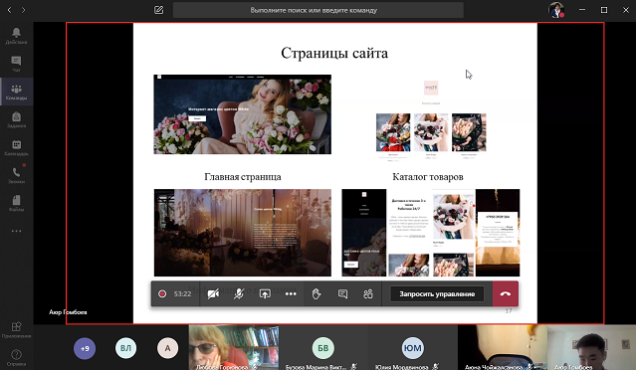This screenshot has height=370, width=636.
Task: Click Запросить управление button
Action: [437, 293]
